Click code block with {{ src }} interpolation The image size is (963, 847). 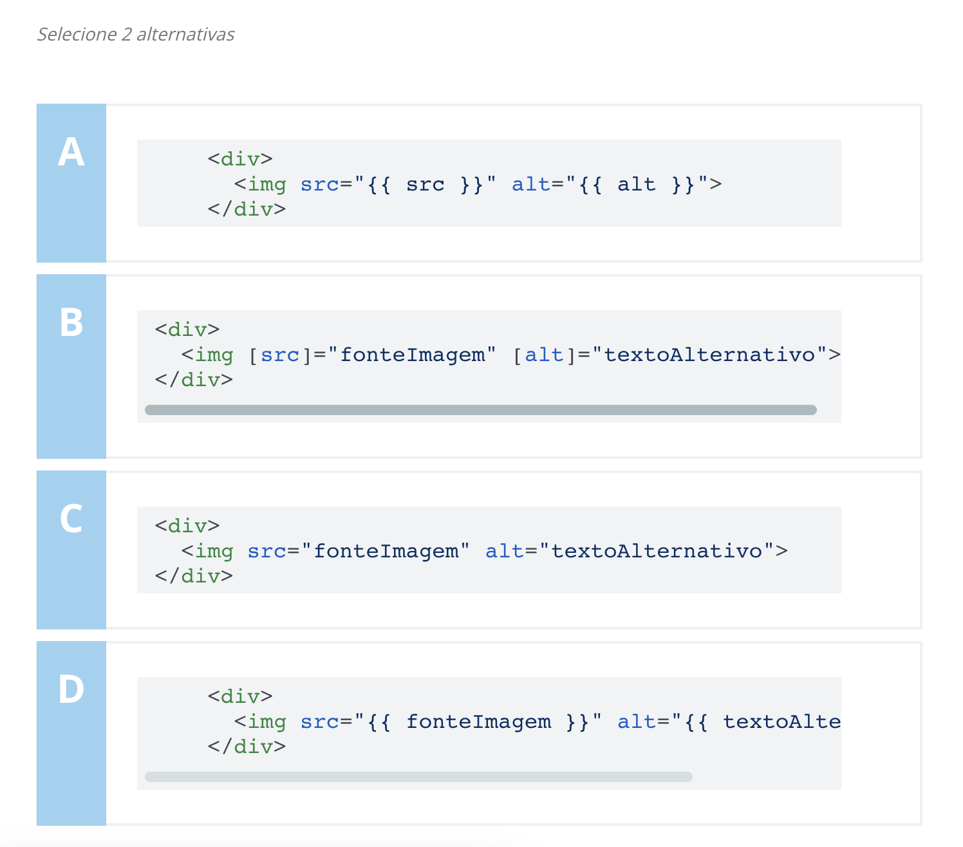point(489,183)
